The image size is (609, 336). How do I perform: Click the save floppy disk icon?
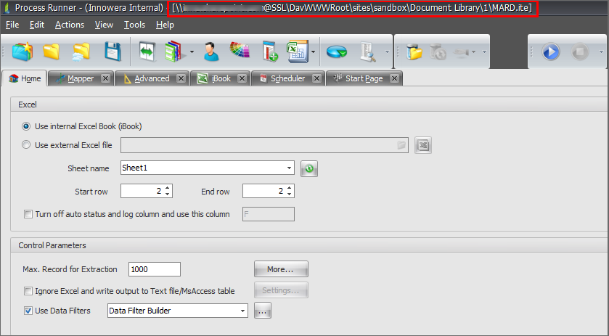(x=113, y=52)
